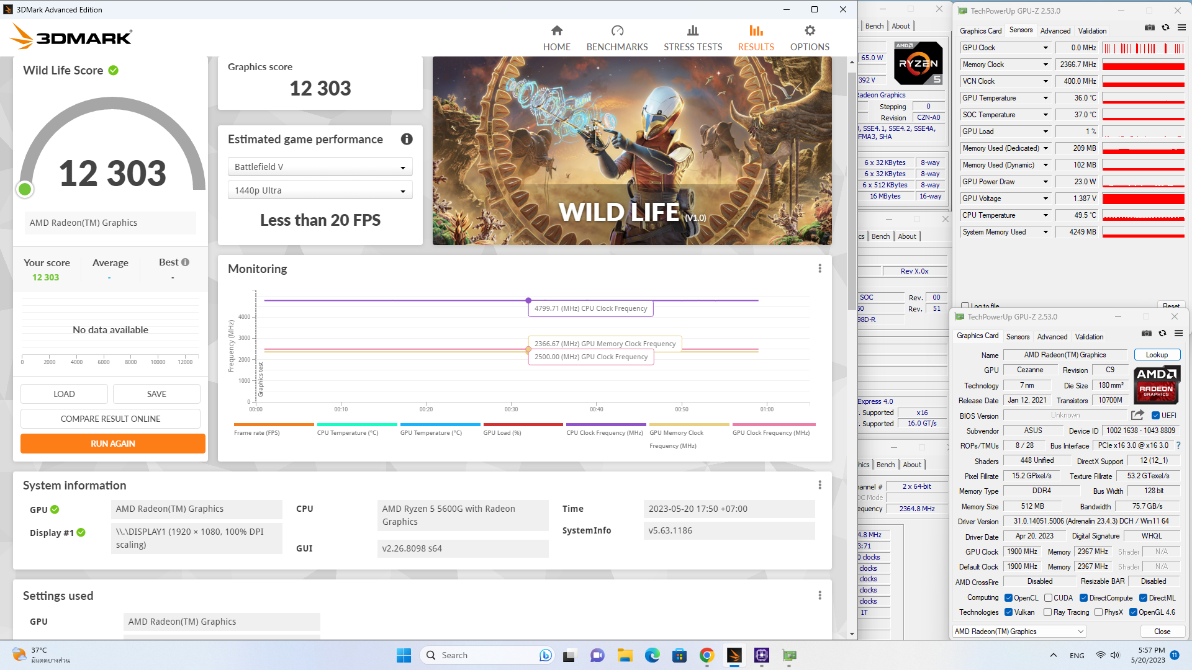
Task: Open Microsoft Edge from the taskbar
Action: (652, 655)
